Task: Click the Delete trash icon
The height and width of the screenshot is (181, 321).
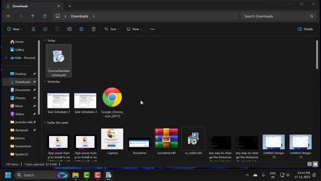Action: (x=94, y=29)
